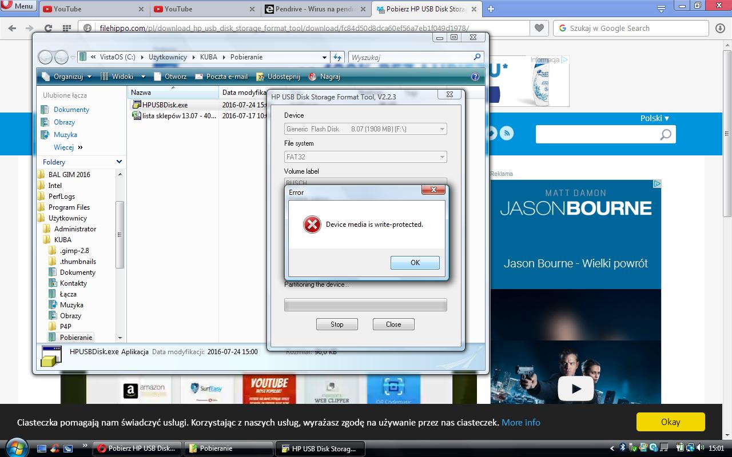Click the Windows Start orb

pyautogui.click(x=15, y=447)
